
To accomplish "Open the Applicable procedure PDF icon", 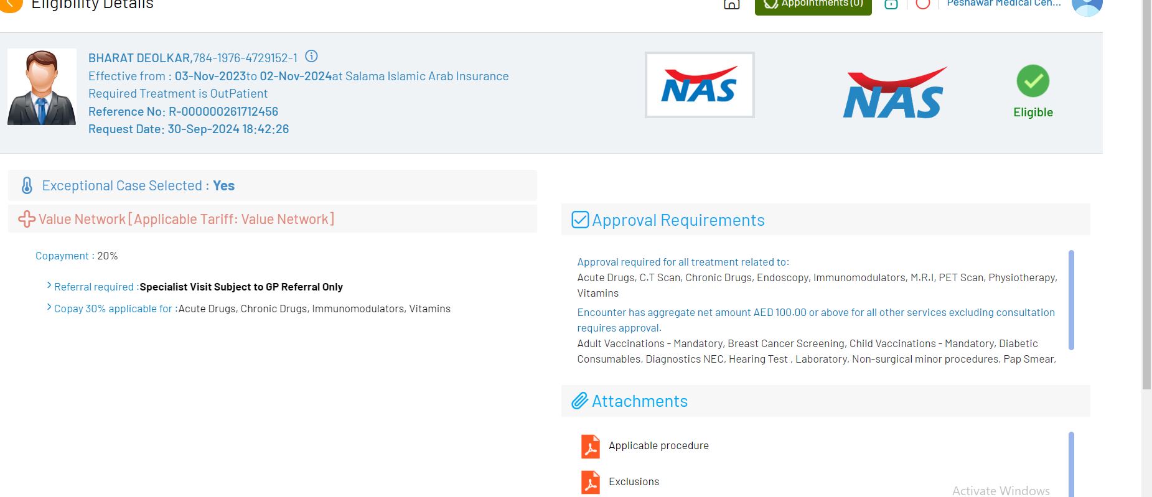I will (591, 446).
